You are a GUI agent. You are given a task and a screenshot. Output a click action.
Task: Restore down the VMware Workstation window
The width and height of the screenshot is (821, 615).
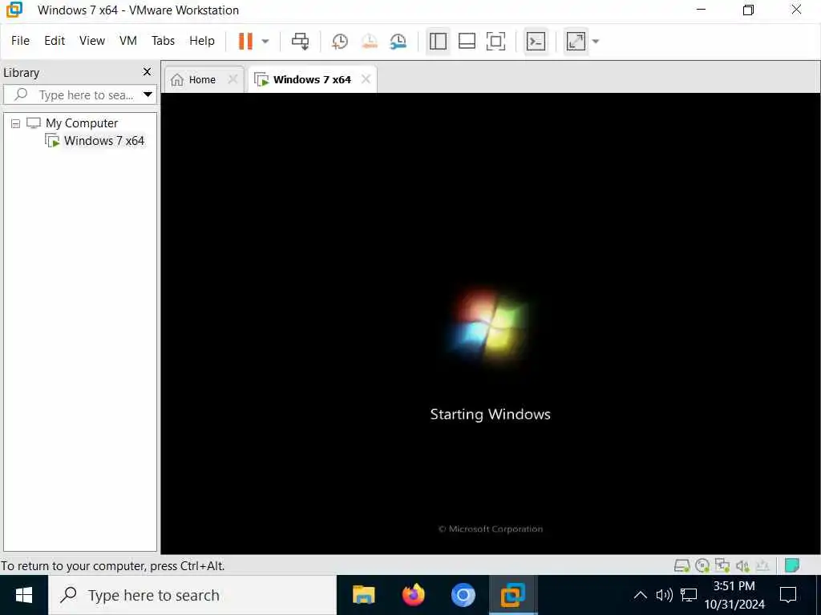(x=749, y=10)
